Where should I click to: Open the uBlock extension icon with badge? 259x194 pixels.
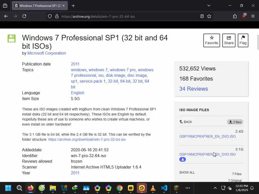pos(244,16)
